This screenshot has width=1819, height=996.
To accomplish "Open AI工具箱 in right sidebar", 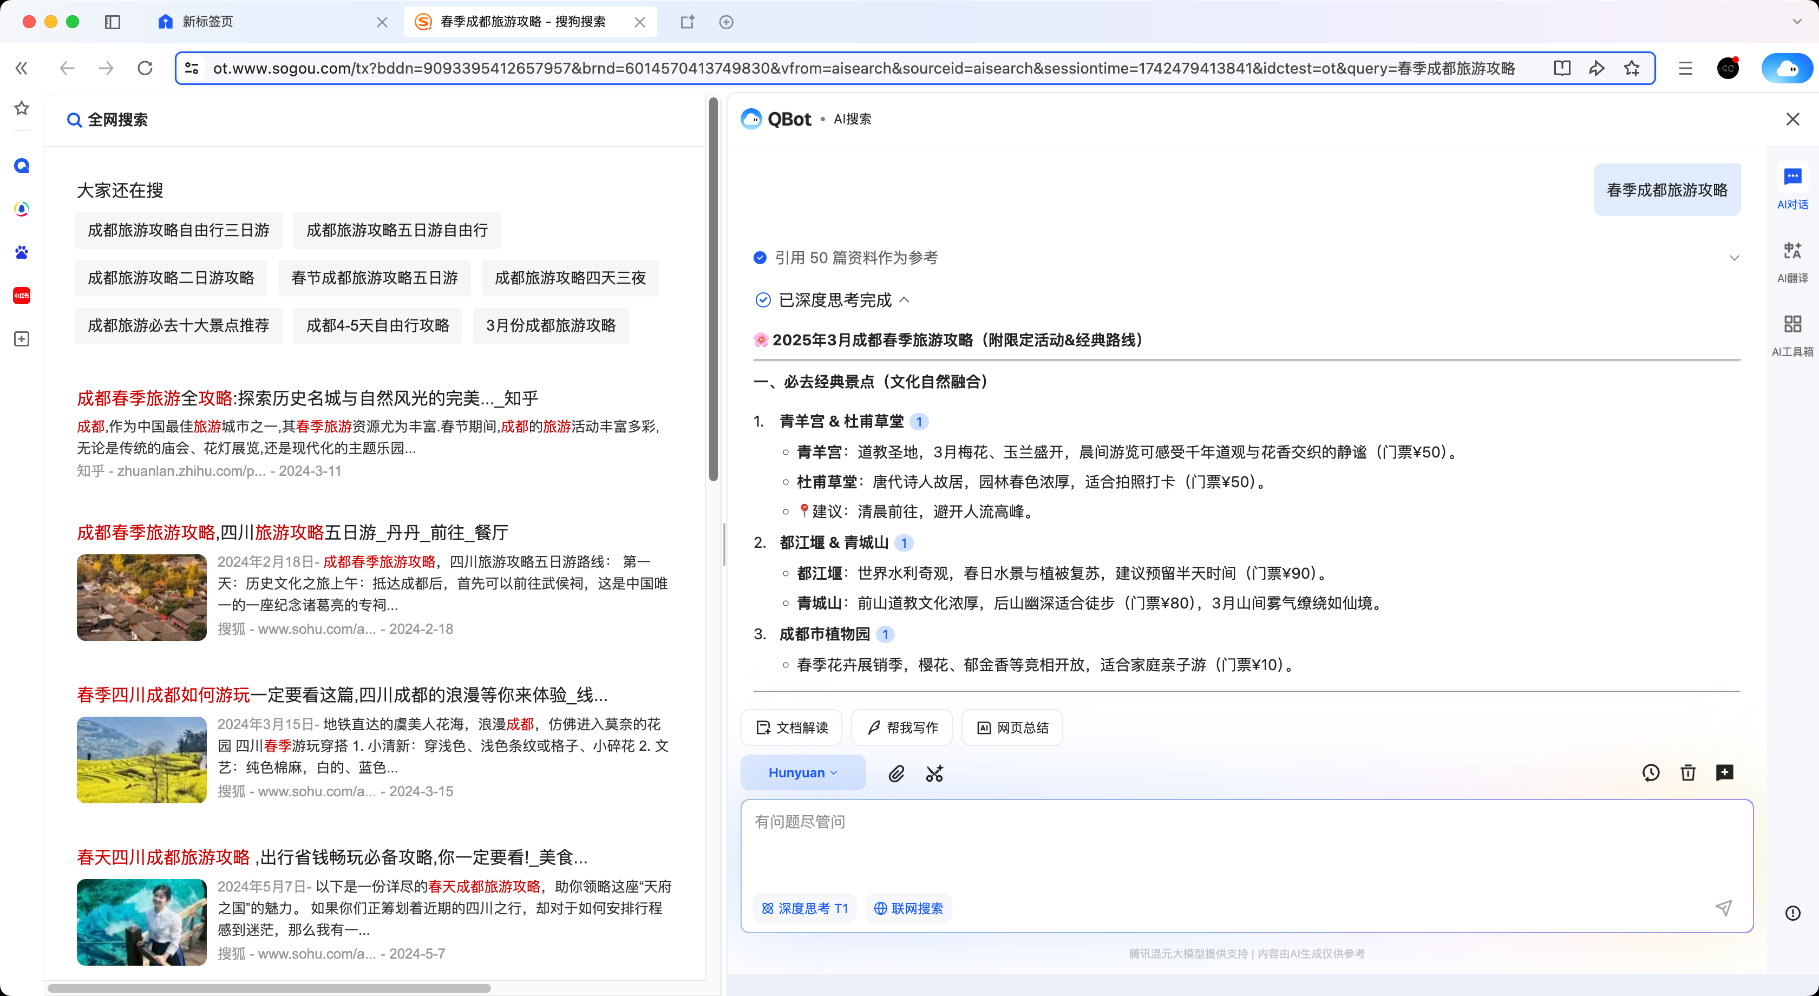I will (x=1792, y=335).
